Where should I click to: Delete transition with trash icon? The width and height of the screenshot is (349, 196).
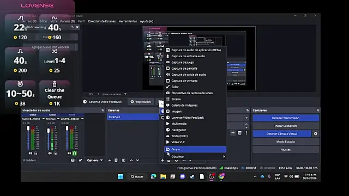pyautogui.click(x=240, y=133)
